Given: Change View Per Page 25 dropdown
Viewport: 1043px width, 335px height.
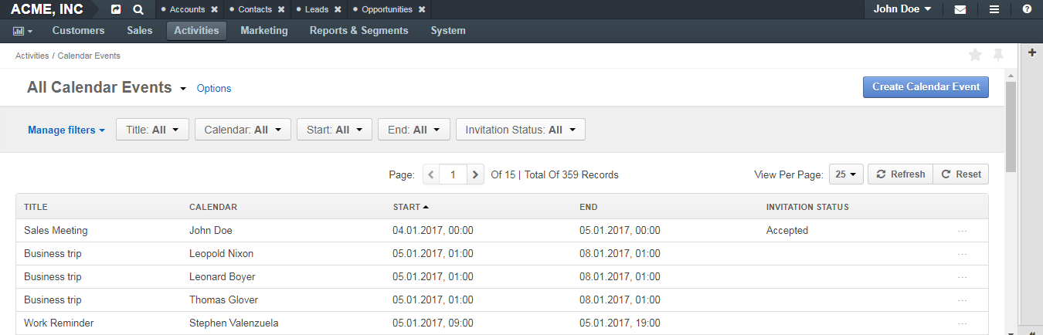Looking at the screenshot, I should (x=846, y=174).
